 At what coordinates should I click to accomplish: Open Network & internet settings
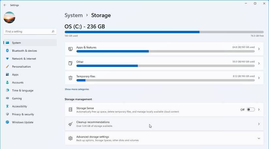tap(30, 59)
